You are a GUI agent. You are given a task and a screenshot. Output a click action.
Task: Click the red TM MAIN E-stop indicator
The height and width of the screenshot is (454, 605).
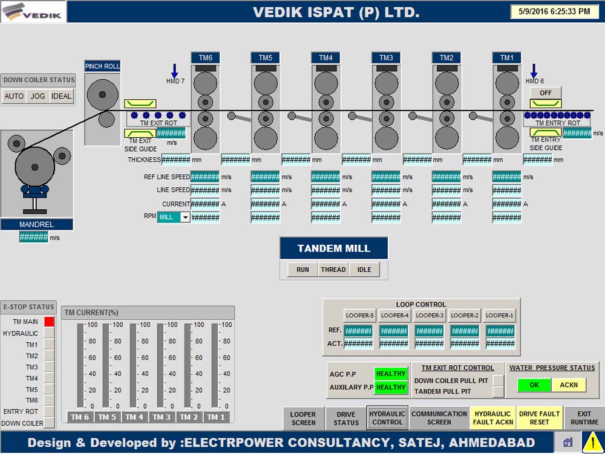click(49, 322)
